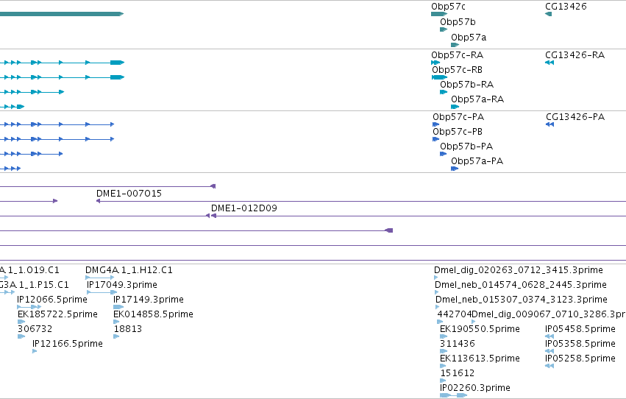Select the Obp57c gene feature

pos(439,14)
